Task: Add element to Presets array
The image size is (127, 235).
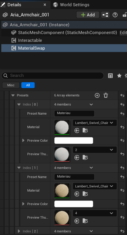Action: (x=97, y=95)
